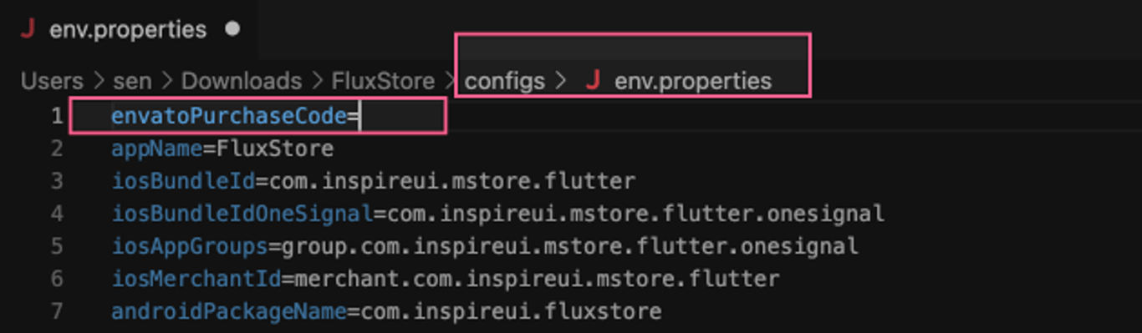The image size is (1142, 333).
Task: Click line number 1 in the gutter
Action: pos(56,116)
